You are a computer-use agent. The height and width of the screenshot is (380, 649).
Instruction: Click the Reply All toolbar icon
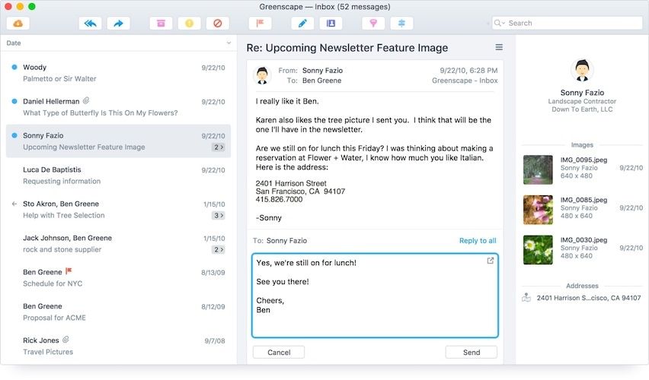click(90, 24)
